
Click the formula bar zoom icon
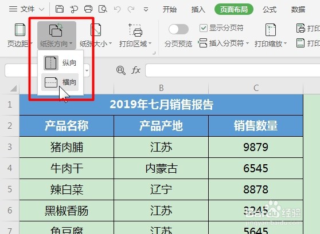[121, 70]
